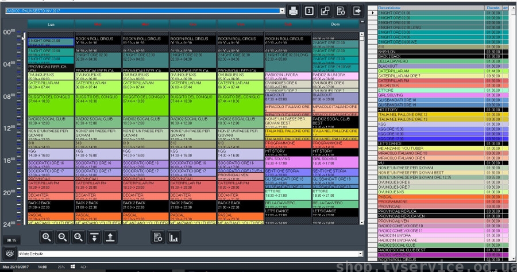Open the RADIO2 PALINSESTO INV 2017 dropdown
The height and width of the screenshot is (272, 517).
point(282,11)
